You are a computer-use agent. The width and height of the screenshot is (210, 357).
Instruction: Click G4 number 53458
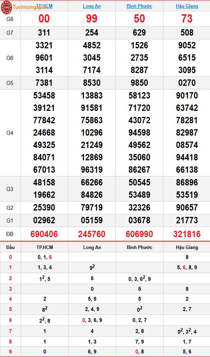click(x=44, y=96)
